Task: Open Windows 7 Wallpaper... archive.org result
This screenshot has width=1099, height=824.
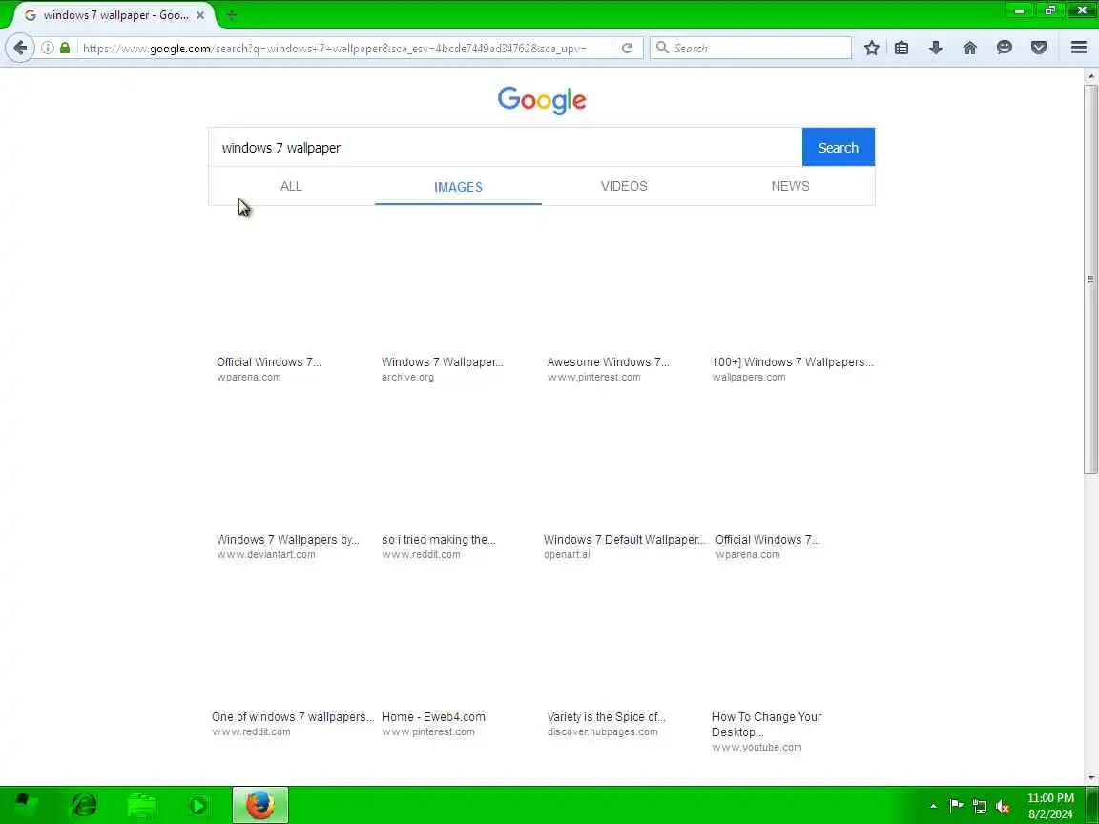Action: 443,362
